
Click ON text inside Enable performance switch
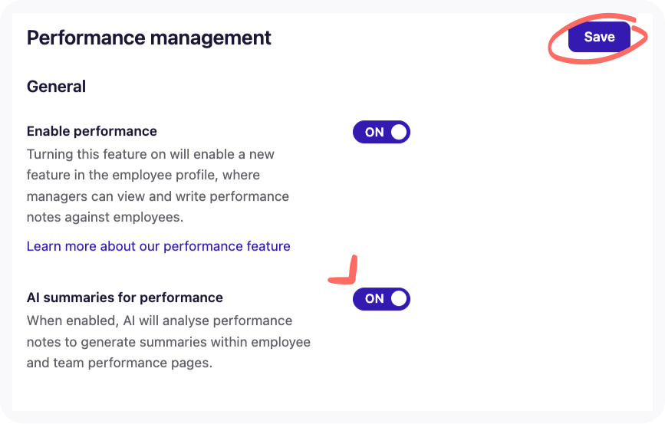pos(374,133)
